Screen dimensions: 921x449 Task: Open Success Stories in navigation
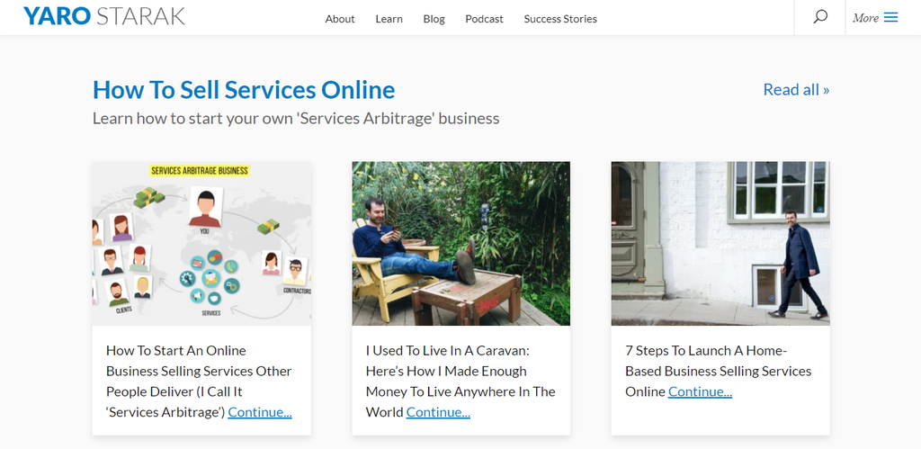tap(559, 19)
